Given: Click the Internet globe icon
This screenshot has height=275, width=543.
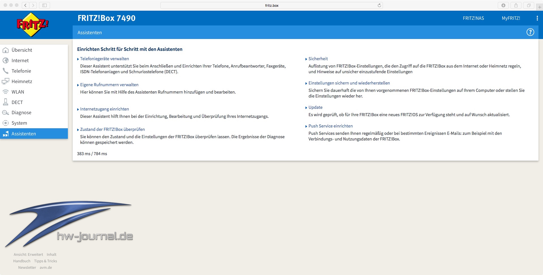Looking at the screenshot, I should (6, 60).
